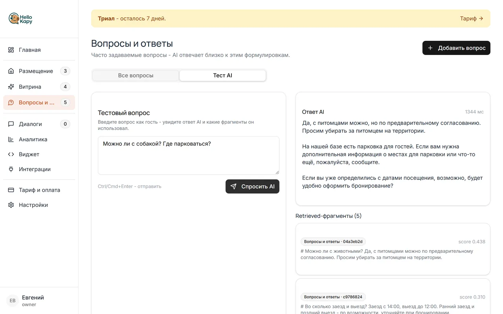Click the Витрина count badge 4

coord(65,87)
